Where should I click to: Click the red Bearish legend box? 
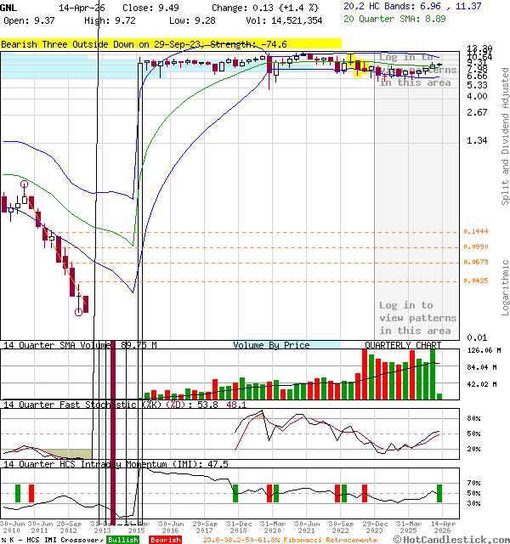pyautogui.click(x=165, y=540)
